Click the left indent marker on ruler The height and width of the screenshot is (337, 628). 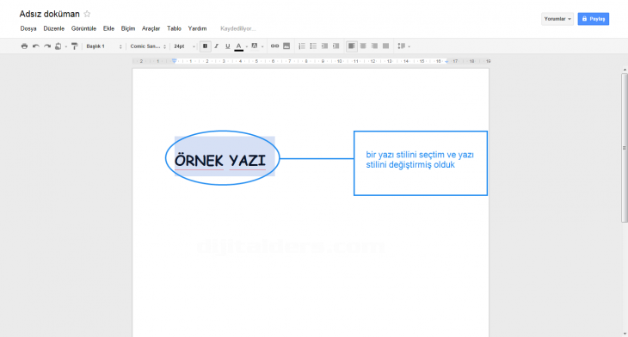(175, 61)
